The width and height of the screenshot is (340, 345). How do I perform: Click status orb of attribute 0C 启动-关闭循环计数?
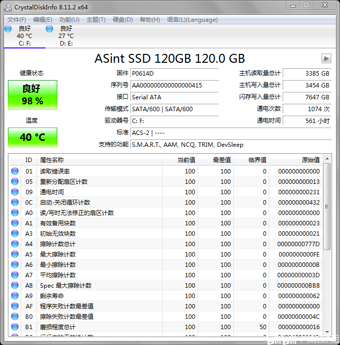point(15,202)
